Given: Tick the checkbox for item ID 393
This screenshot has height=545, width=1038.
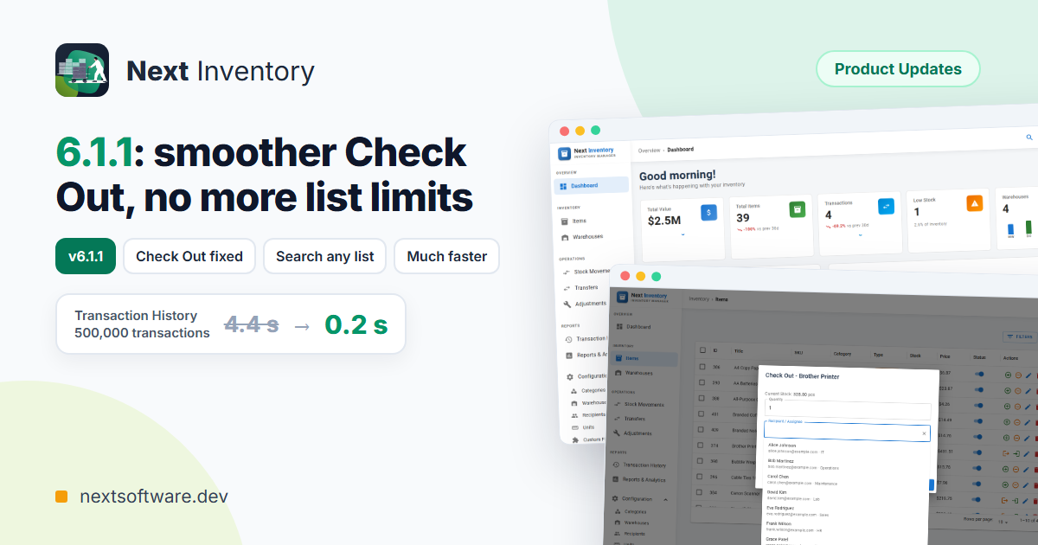Looking at the screenshot, I should pyautogui.click(x=702, y=382).
